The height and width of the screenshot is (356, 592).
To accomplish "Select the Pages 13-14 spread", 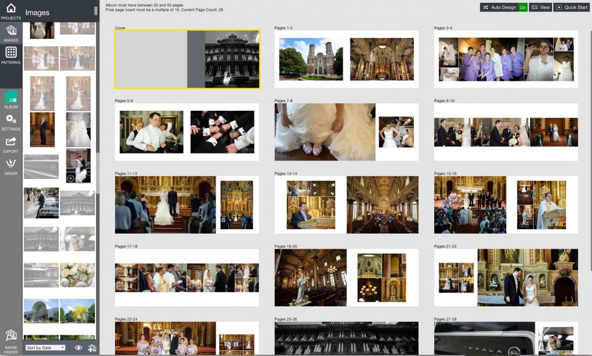I will 346,205.
